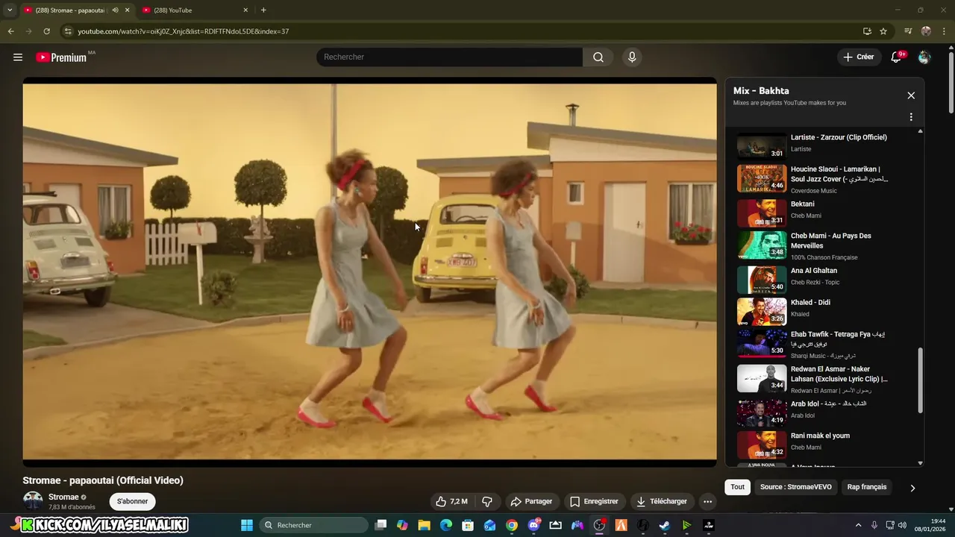Open File Explorer from the taskbar

(x=424, y=525)
